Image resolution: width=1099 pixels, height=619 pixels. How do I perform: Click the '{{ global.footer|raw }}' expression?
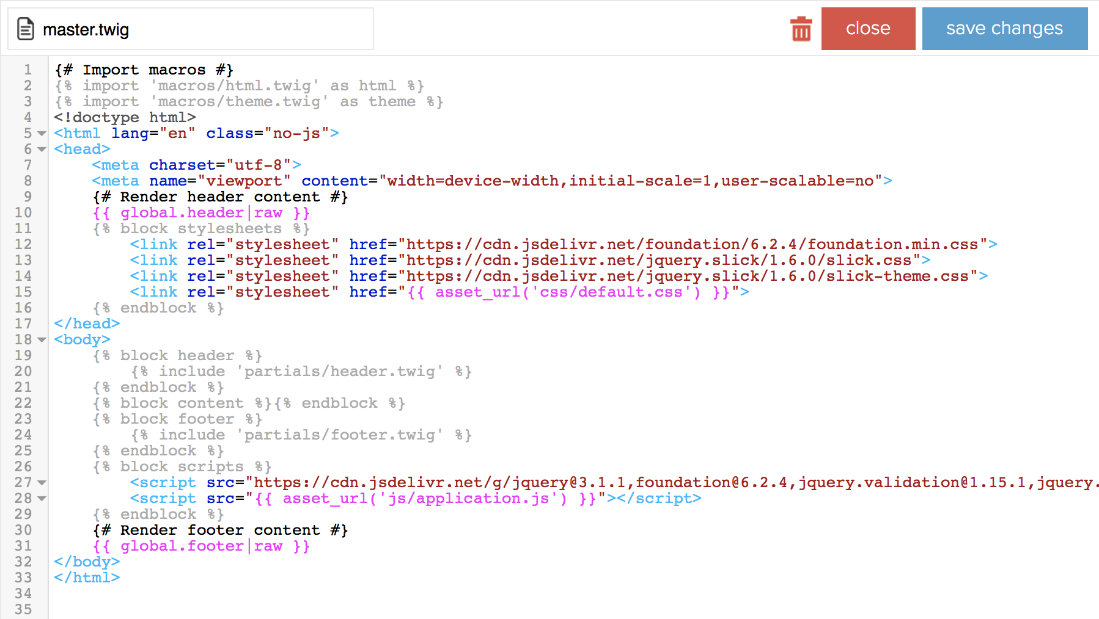pyautogui.click(x=201, y=546)
